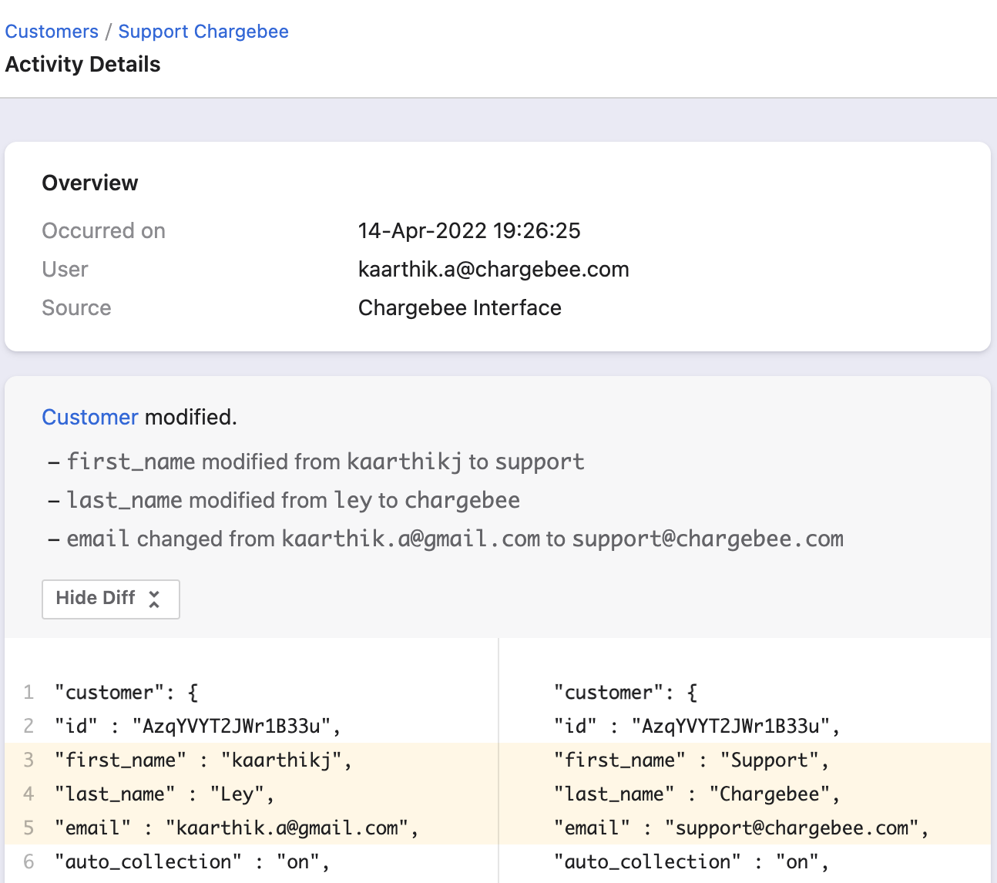Screen dimensions: 997x883
Task: Click the user email kaarthik.a@chargebee.com
Action: click(x=493, y=269)
